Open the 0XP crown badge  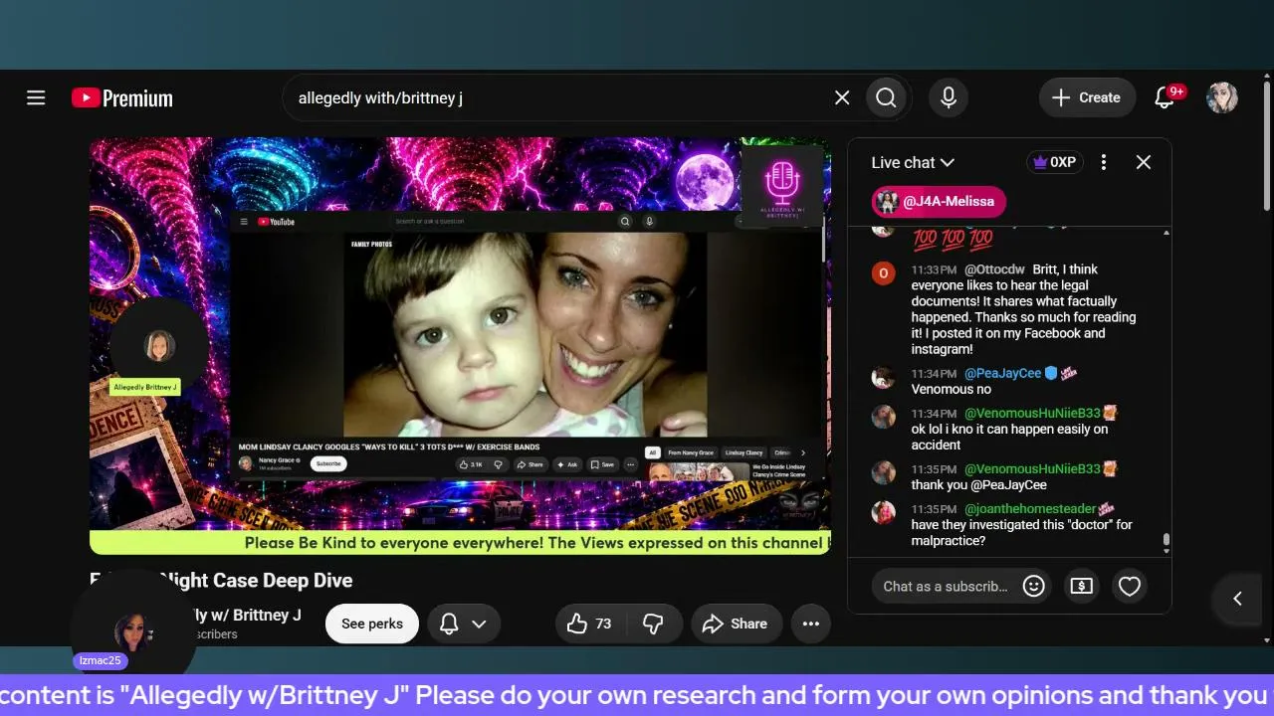1055,162
